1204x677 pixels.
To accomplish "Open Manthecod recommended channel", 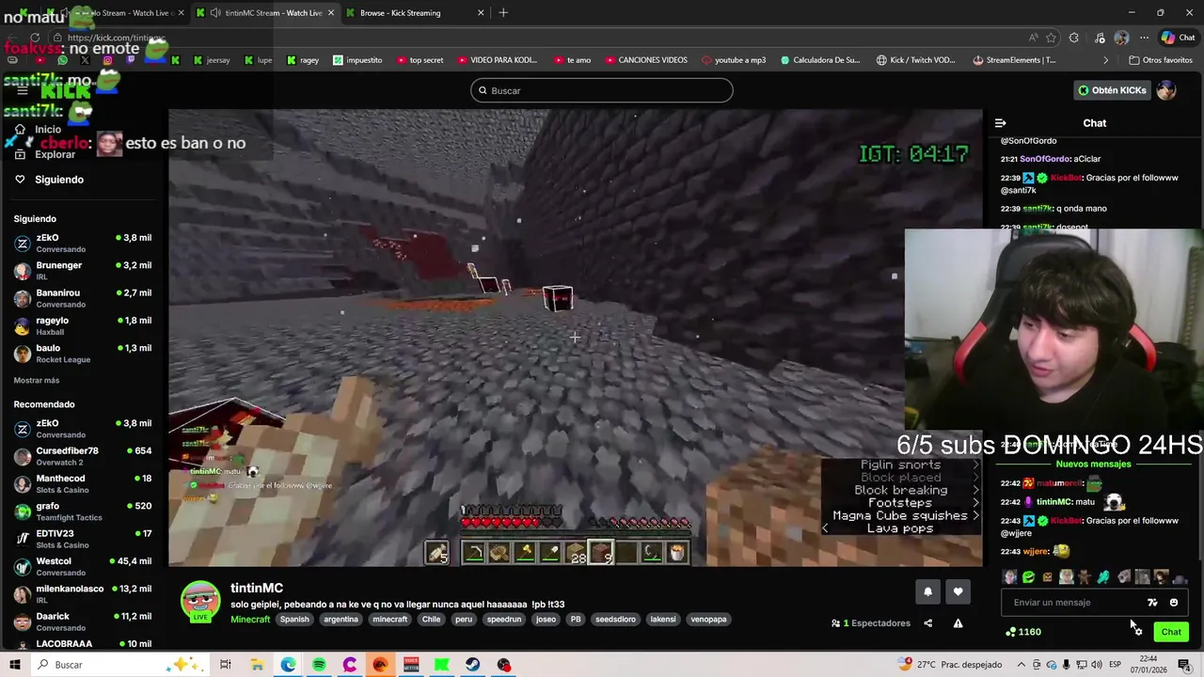I will [83, 483].
